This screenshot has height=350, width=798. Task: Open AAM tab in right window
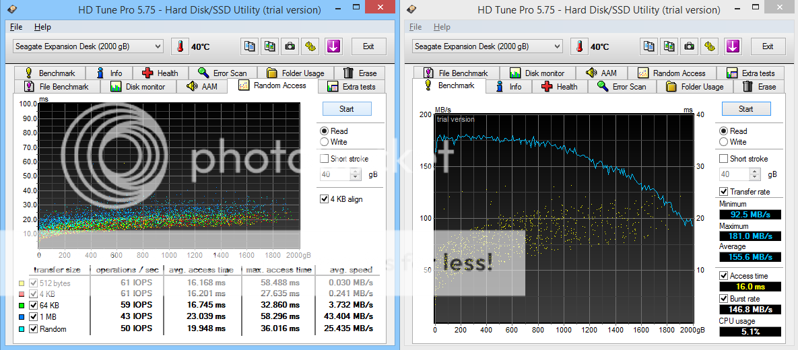pyautogui.click(x=602, y=73)
